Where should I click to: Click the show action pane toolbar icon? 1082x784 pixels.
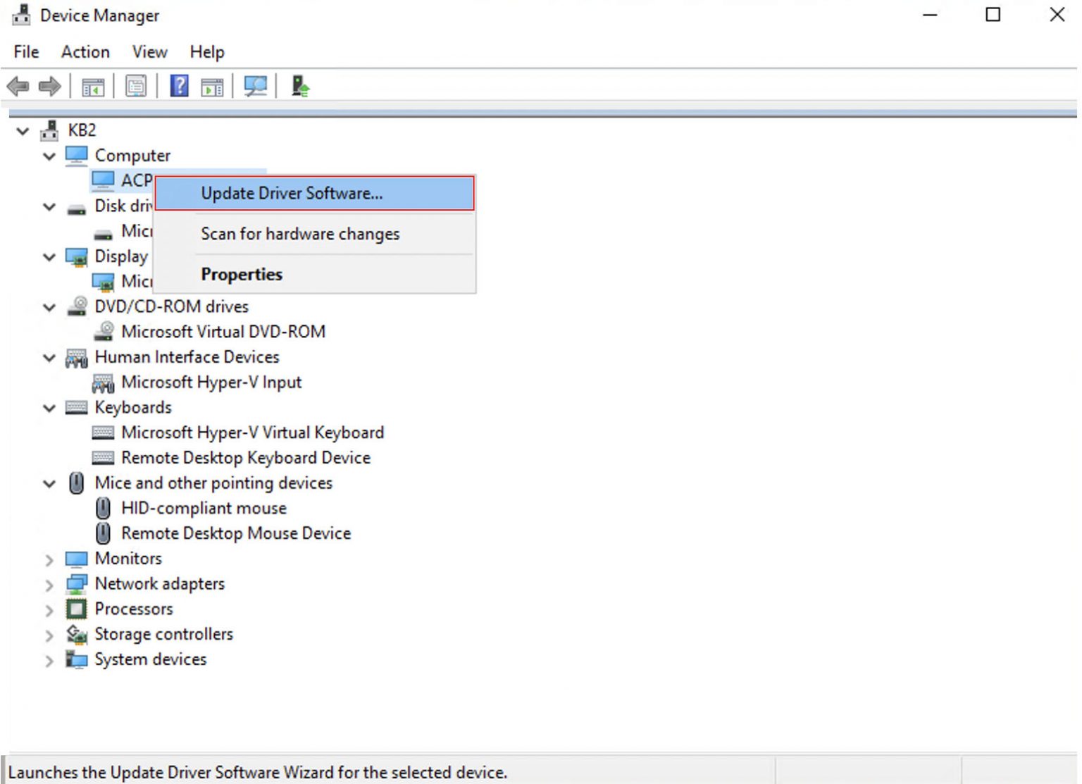click(212, 86)
